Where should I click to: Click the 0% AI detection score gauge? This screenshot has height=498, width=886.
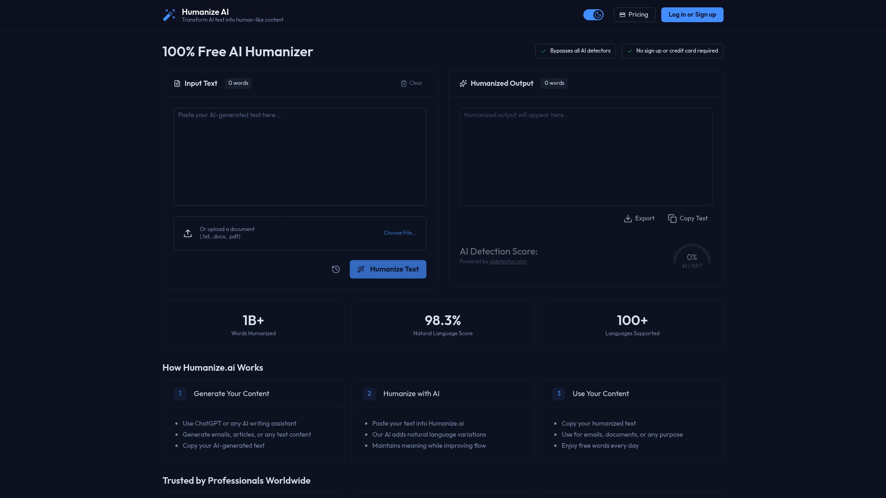pyautogui.click(x=691, y=258)
